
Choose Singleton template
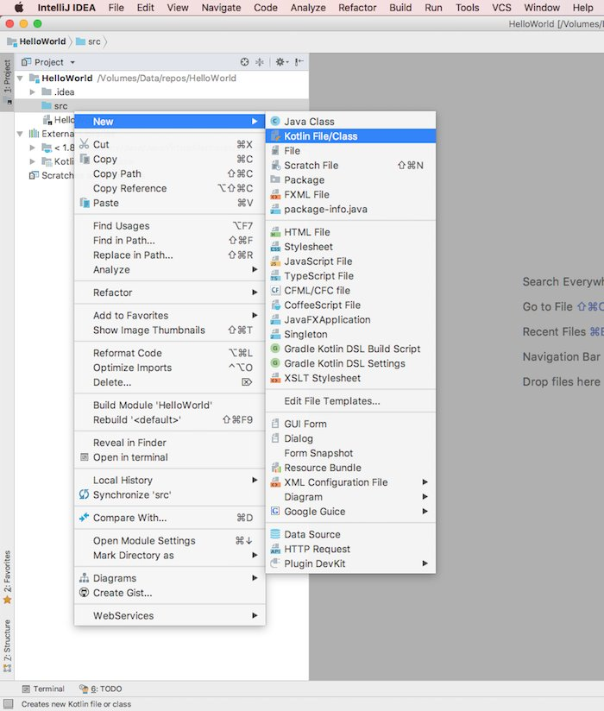coord(350,334)
